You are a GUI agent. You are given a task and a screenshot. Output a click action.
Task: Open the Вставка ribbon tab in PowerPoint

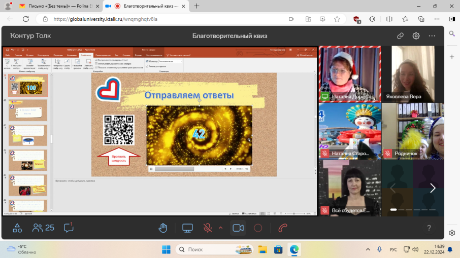pyautogui.click(x=29, y=55)
